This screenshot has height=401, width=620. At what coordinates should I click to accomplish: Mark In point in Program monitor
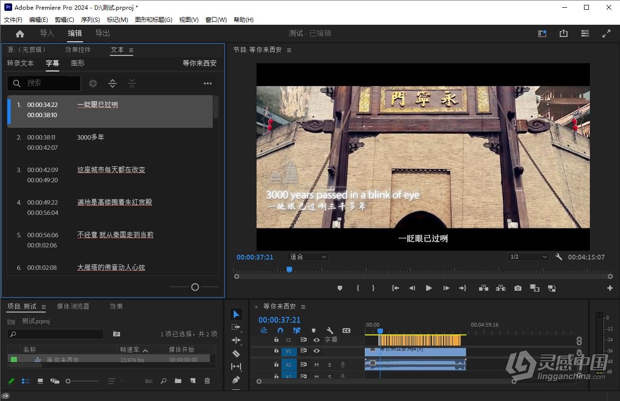(358, 288)
